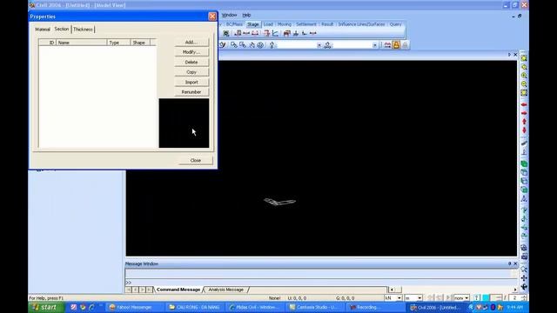Select the BC/Mass toolbar tab

[x=234, y=24]
